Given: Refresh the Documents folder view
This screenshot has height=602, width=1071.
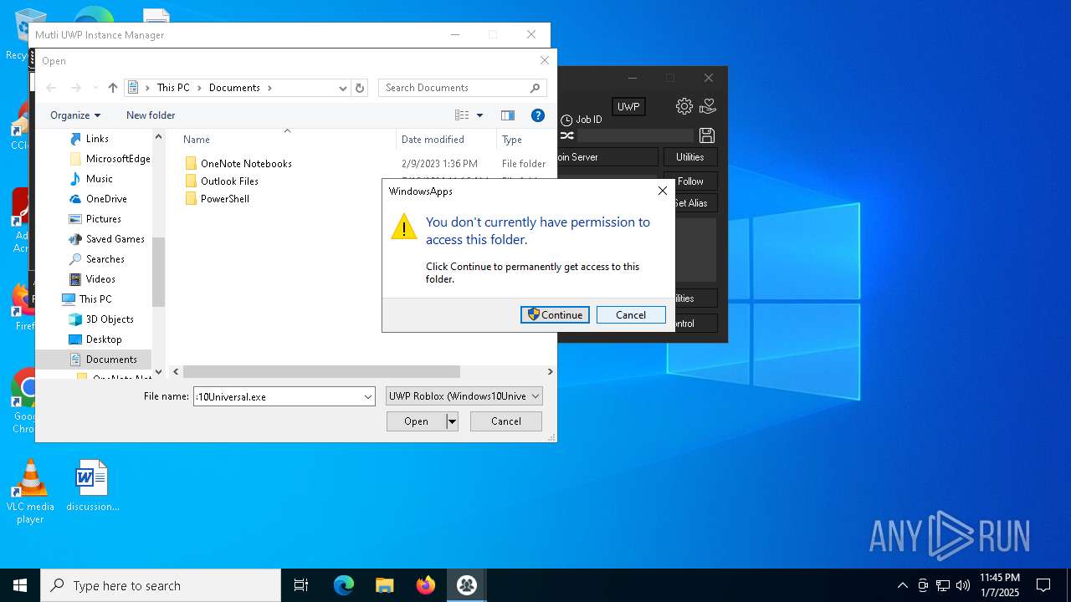Looking at the screenshot, I should coord(360,88).
